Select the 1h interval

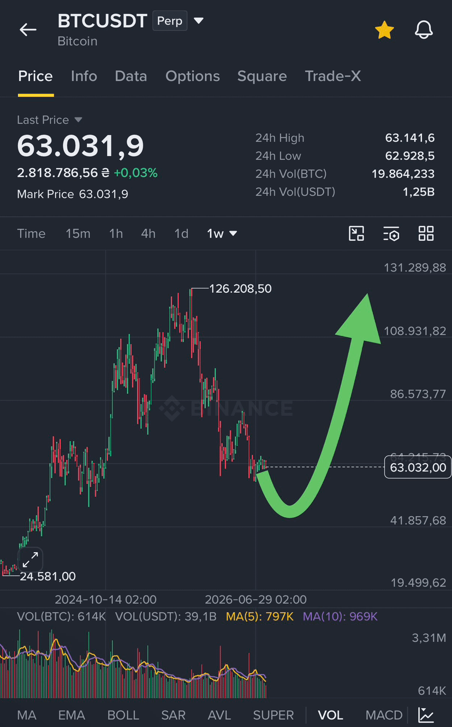click(x=116, y=234)
